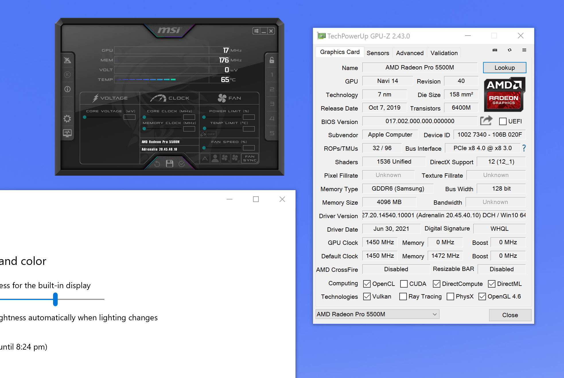Open GPU-Z hamburger menu
564x378 pixels.
coord(524,50)
